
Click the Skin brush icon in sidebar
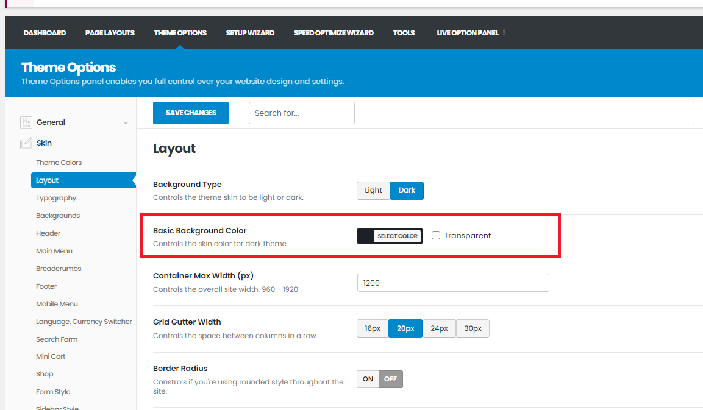(x=26, y=143)
